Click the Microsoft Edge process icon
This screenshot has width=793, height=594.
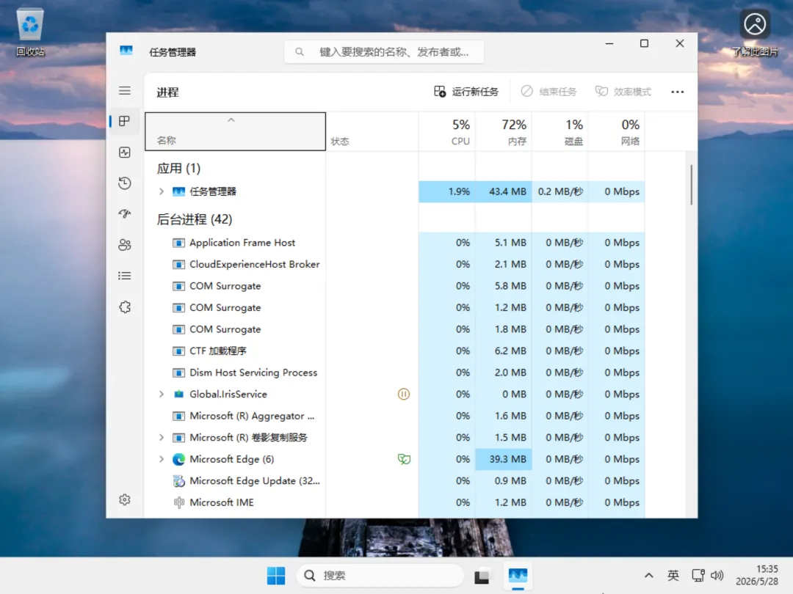pos(178,459)
